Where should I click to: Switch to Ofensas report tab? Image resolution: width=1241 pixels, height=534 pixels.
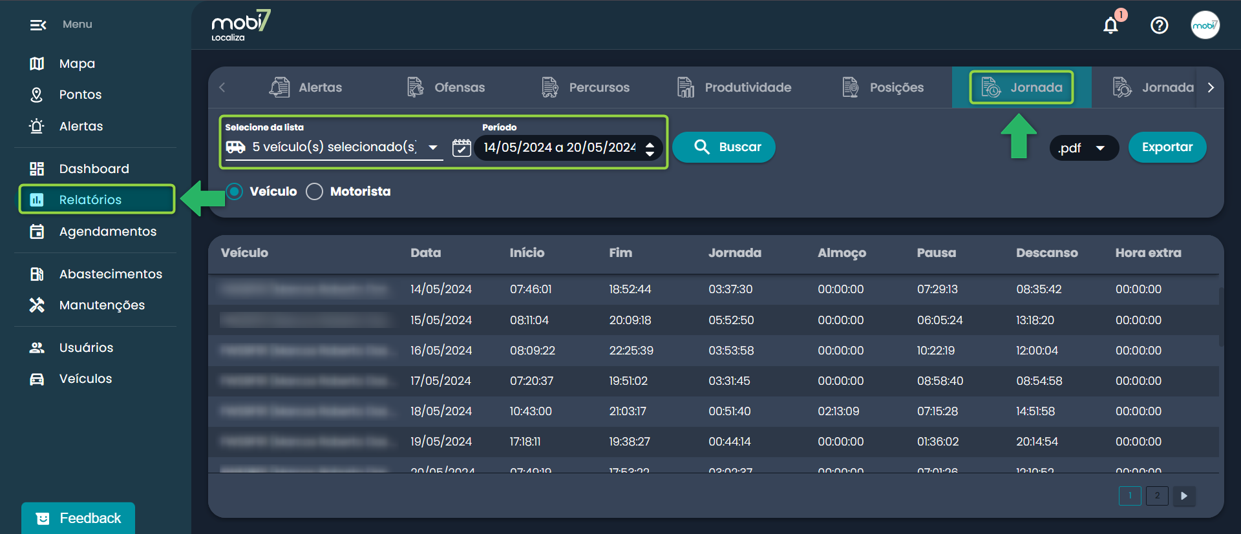[446, 87]
